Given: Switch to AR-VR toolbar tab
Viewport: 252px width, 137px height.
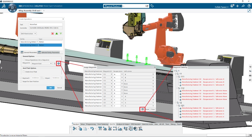Looking at the screenshot, I should pos(161,124).
